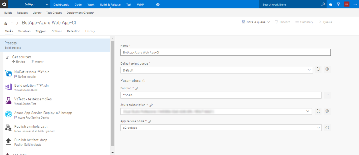This screenshot has width=359, height=155.
Task: Click link icon beside App service name
Action: pos(150,122)
